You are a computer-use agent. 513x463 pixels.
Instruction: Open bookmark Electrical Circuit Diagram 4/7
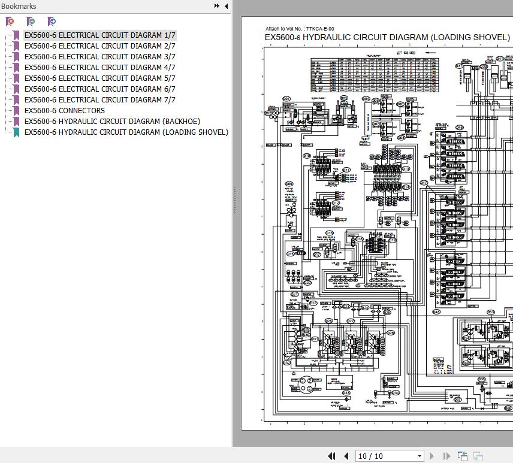pos(99,68)
